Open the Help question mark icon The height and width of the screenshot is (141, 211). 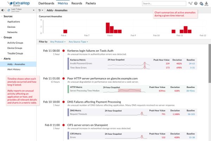(x=196, y=4)
